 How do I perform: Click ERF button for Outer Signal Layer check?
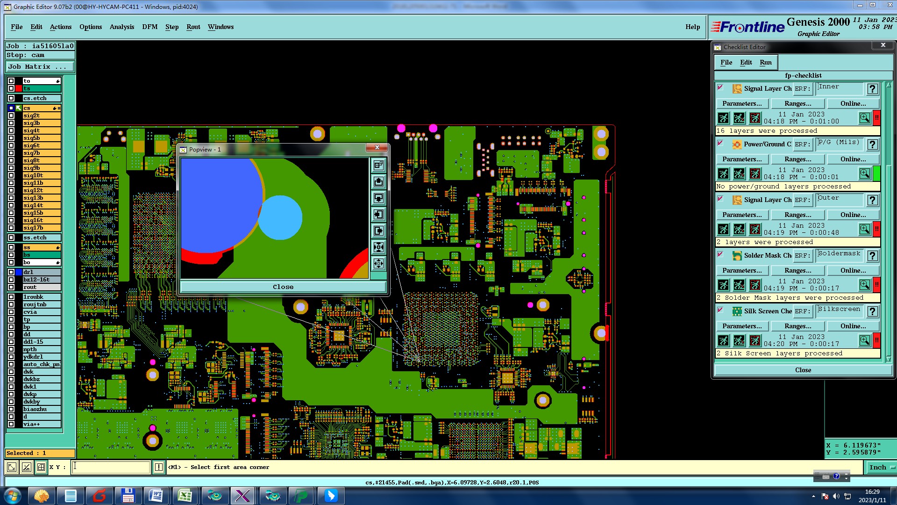(802, 200)
